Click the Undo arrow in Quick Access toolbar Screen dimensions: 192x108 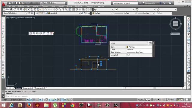(x=31, y=3)
